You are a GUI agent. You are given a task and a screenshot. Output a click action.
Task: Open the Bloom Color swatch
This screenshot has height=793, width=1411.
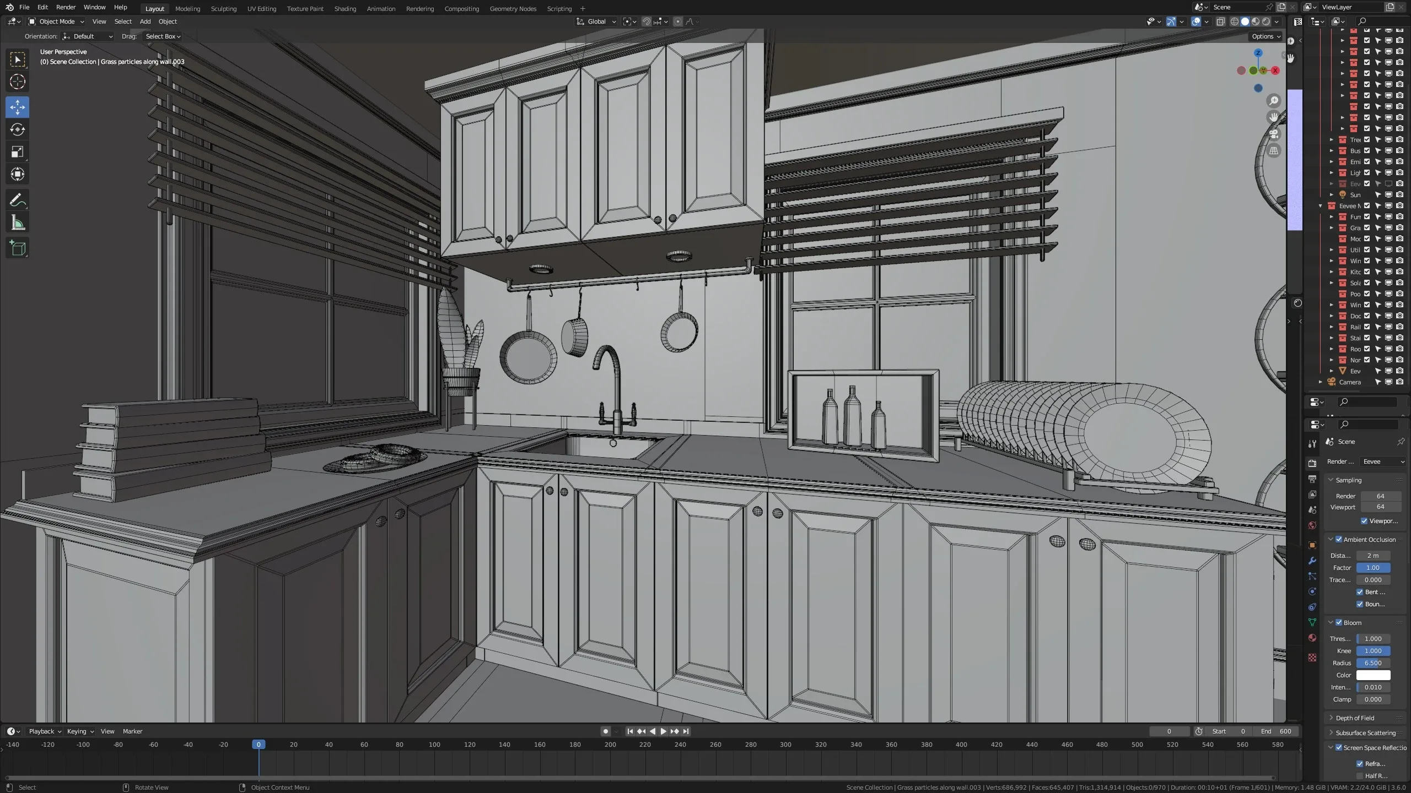point(1372,675)
